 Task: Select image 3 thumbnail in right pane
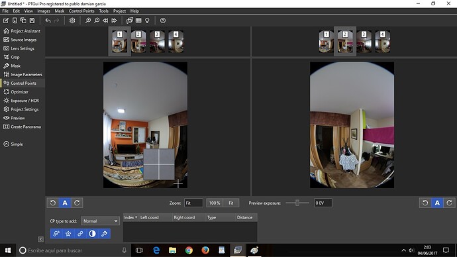pos(364,42)
